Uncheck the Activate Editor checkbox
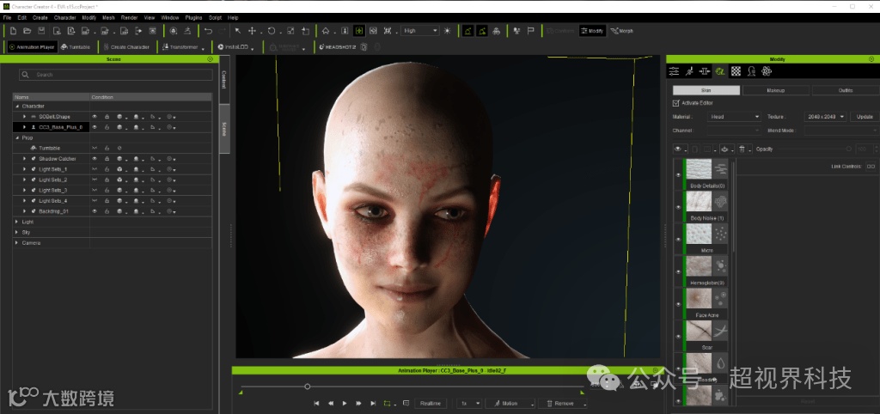 [x=676, y=103]
